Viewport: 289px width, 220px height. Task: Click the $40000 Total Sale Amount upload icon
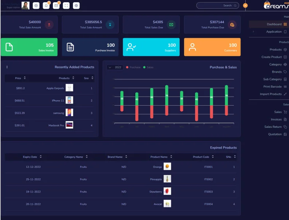tap(49, 25)
